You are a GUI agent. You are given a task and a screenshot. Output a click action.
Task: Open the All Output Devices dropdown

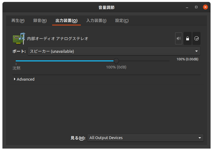tap(145, 138)
